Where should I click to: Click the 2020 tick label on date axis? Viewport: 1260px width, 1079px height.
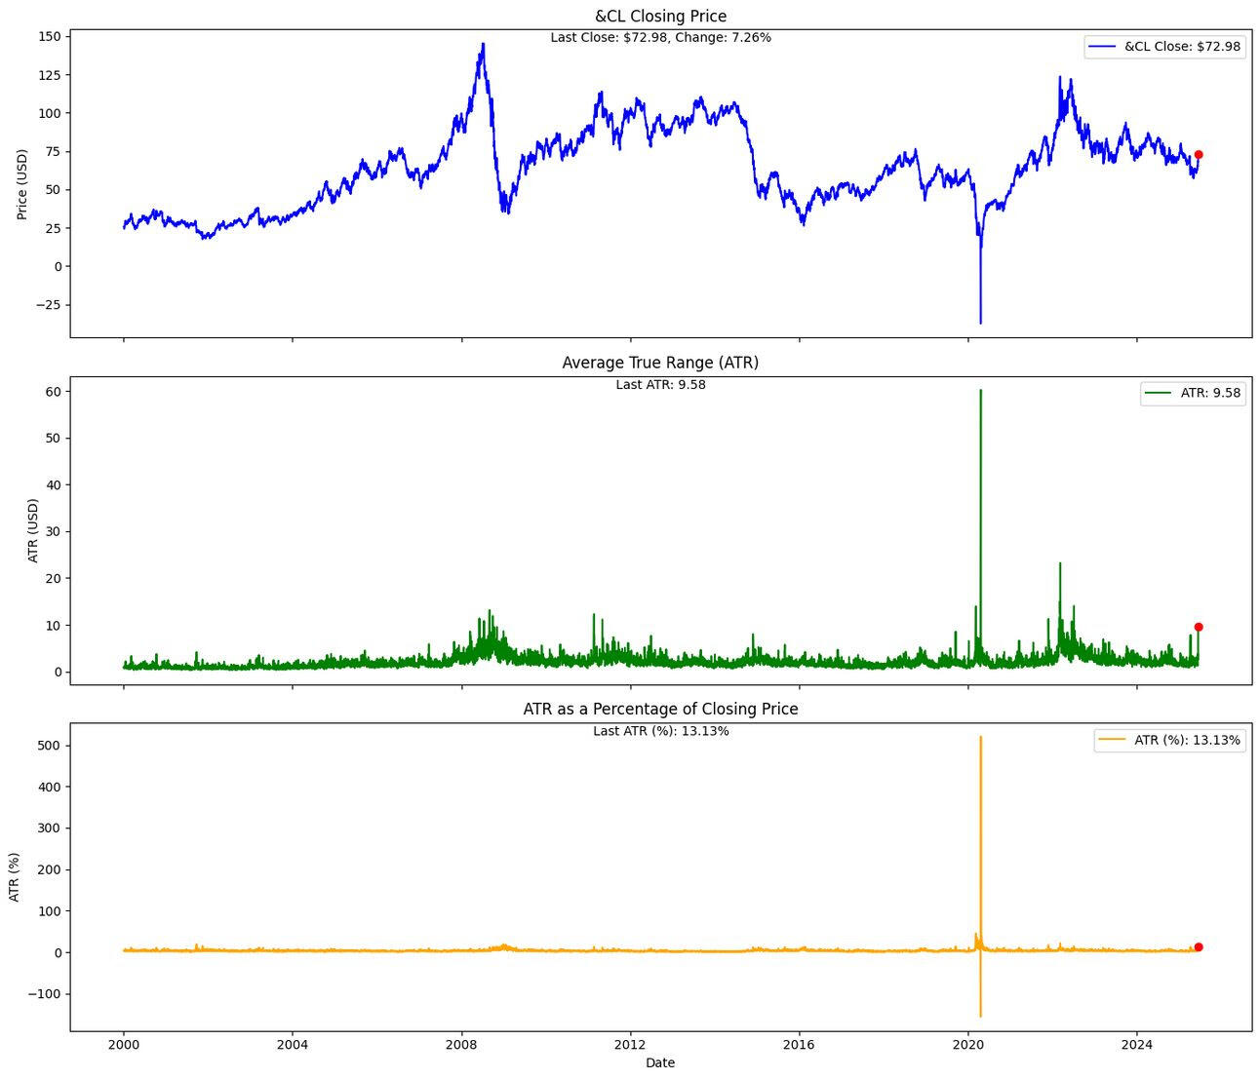point(967,1044)
